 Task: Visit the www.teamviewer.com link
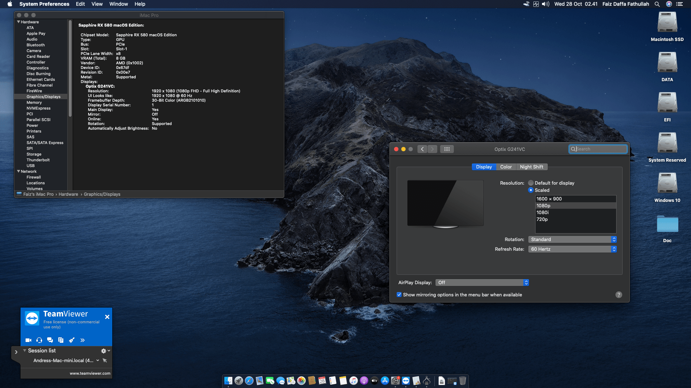pyautogui.click(x=90, y=373)
